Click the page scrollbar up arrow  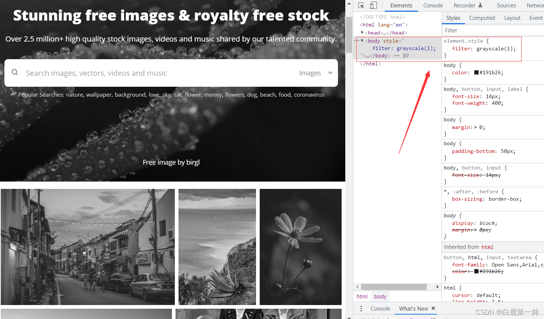349,3
